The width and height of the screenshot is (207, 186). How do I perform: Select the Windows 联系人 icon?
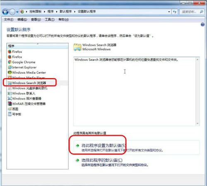click(x=10, y=93)
